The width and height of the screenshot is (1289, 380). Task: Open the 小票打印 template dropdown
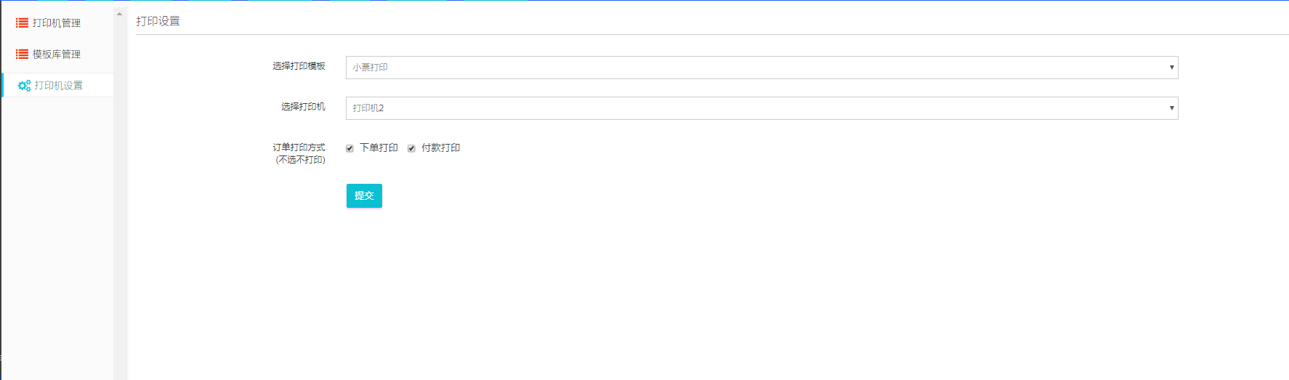tap(756, 68)
